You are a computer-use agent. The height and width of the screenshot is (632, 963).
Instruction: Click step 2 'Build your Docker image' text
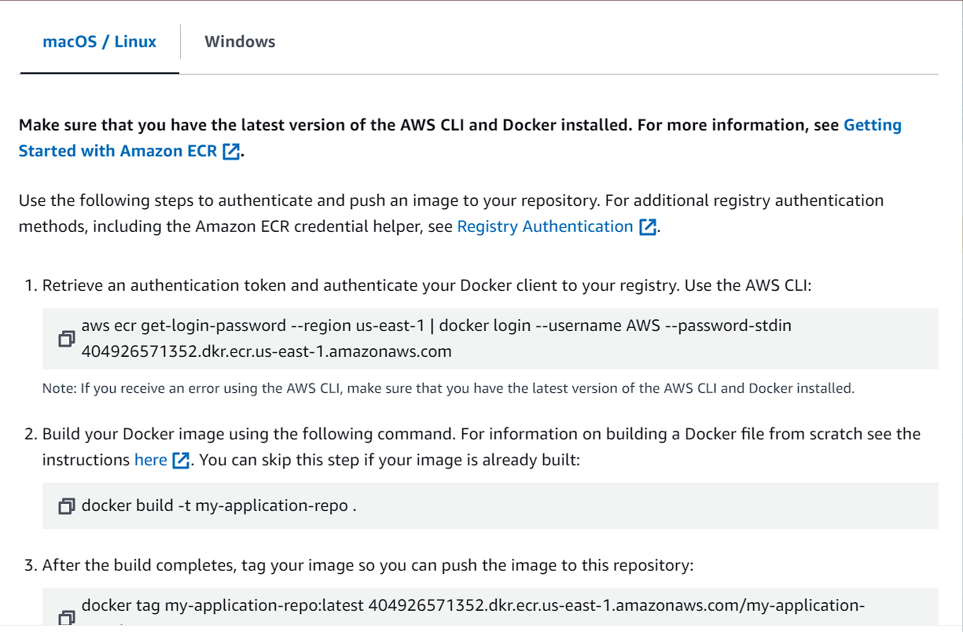tap(481, 446)
